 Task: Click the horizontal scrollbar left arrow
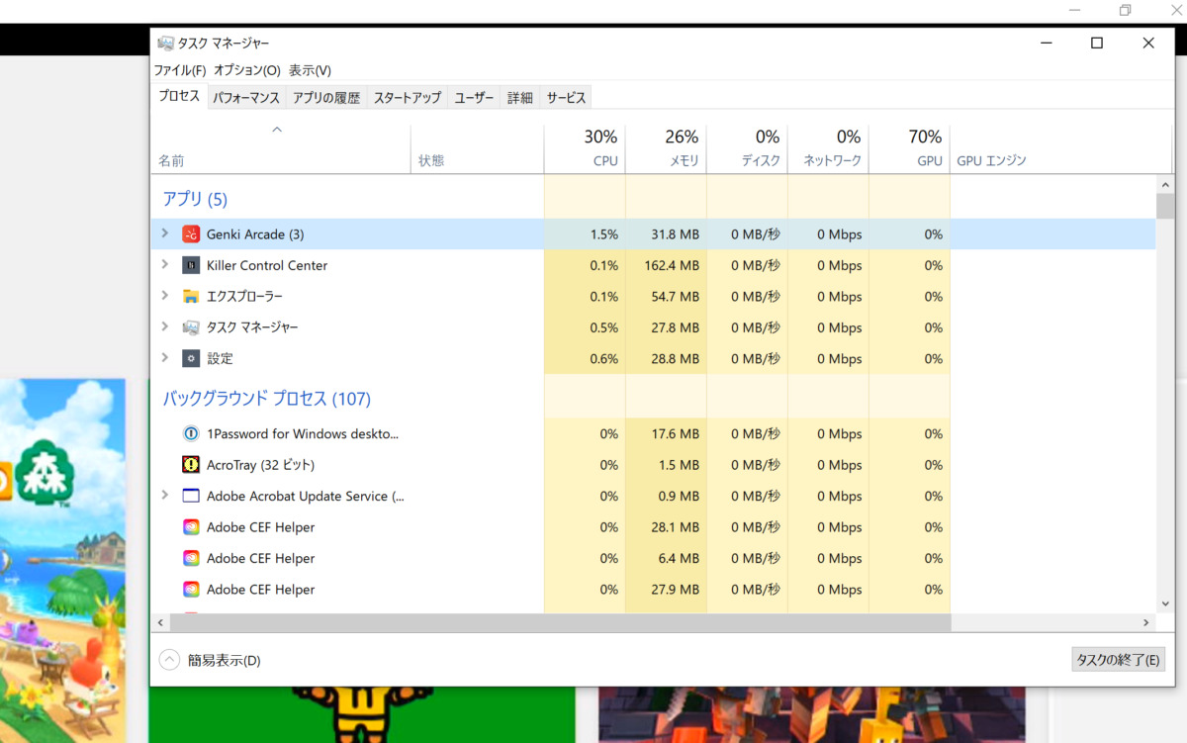click(160, 622)
